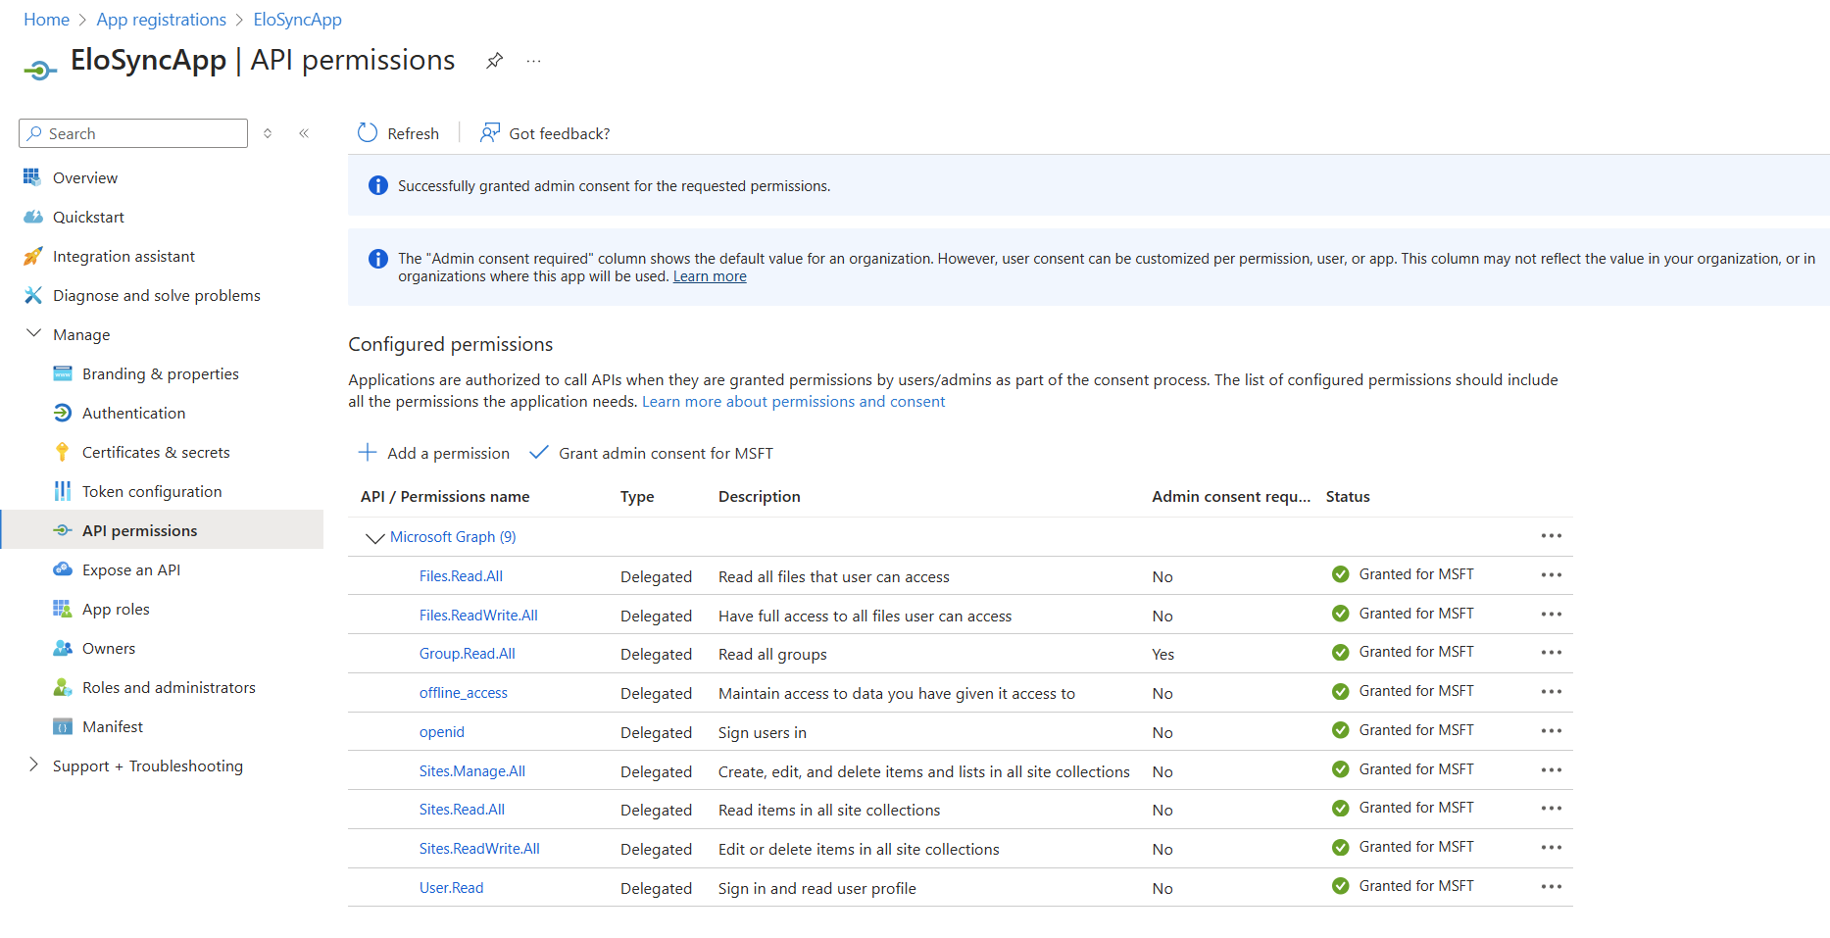The width and height of the screenshot is (1830, 938).
Task: Click the Token configuration bars icon
Action: click(62, 491)
